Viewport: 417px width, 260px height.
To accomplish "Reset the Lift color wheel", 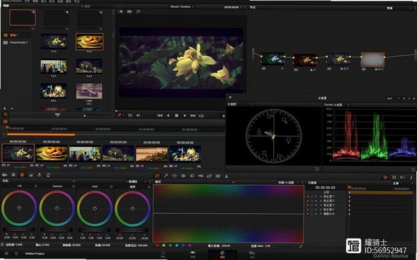I will [x=35, y=187].
